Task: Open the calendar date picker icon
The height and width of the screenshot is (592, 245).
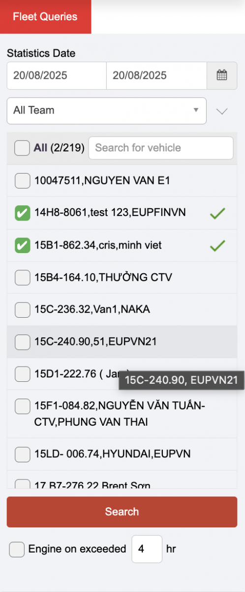Action: pos(222,75)
